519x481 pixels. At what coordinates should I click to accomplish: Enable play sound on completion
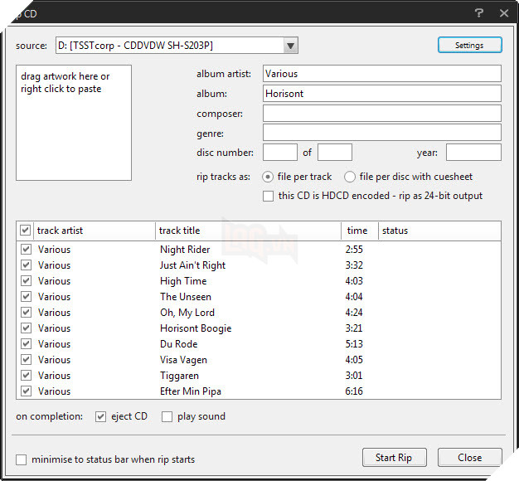[x=167, y=416]
